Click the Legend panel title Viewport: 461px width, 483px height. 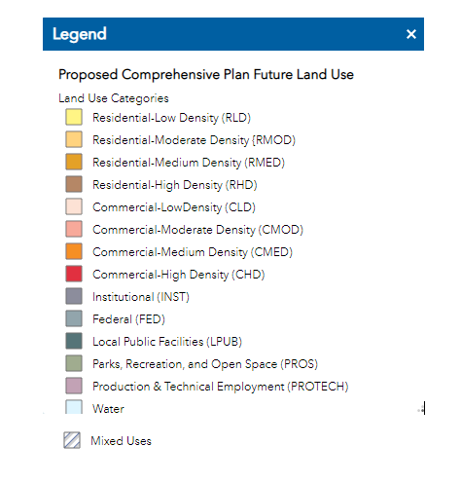[80, 34]
